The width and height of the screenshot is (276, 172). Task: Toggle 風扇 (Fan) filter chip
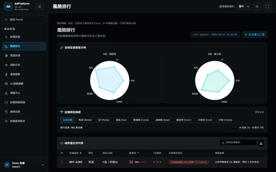click(x=121, y=120)
